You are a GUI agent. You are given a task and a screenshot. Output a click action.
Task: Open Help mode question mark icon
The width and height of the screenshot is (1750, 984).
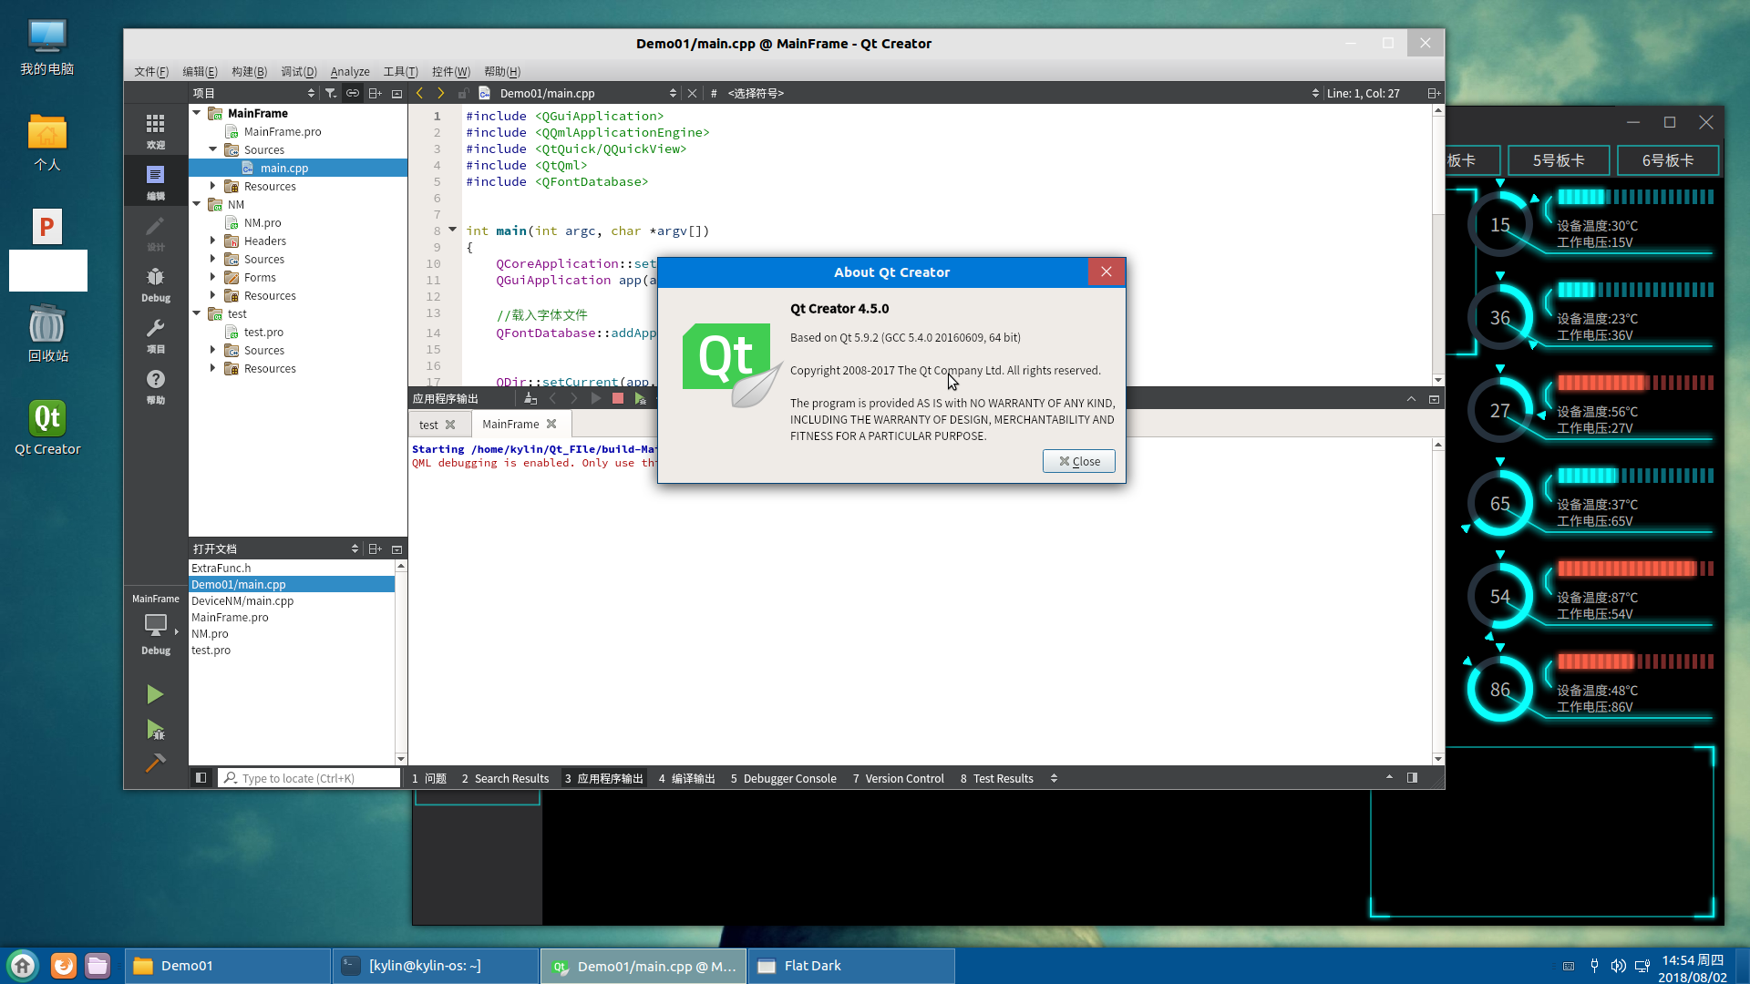[156, 386]
